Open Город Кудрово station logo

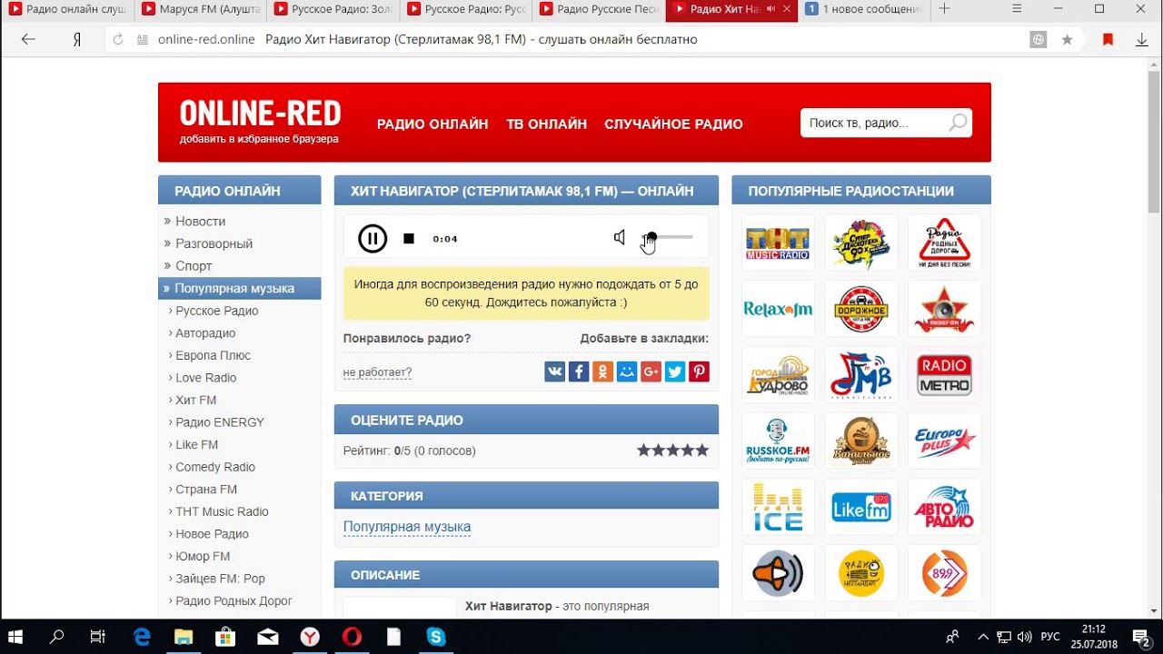(778, 375)
